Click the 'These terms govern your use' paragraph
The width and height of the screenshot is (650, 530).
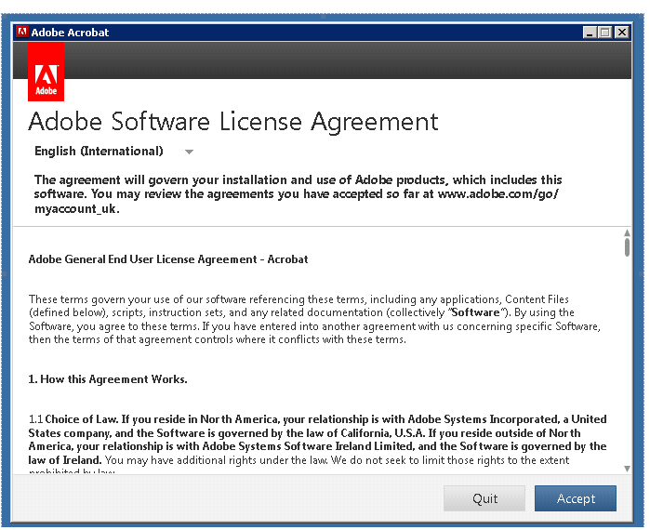[x=314, y=319]
